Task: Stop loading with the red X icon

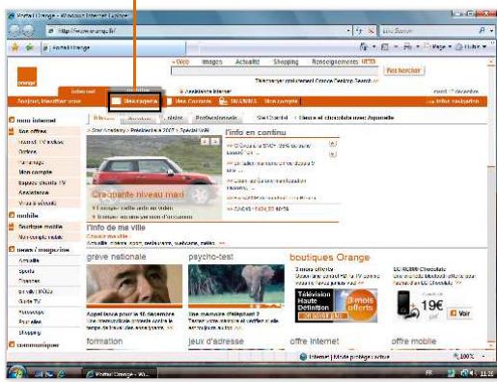Action: click(371, 31)
